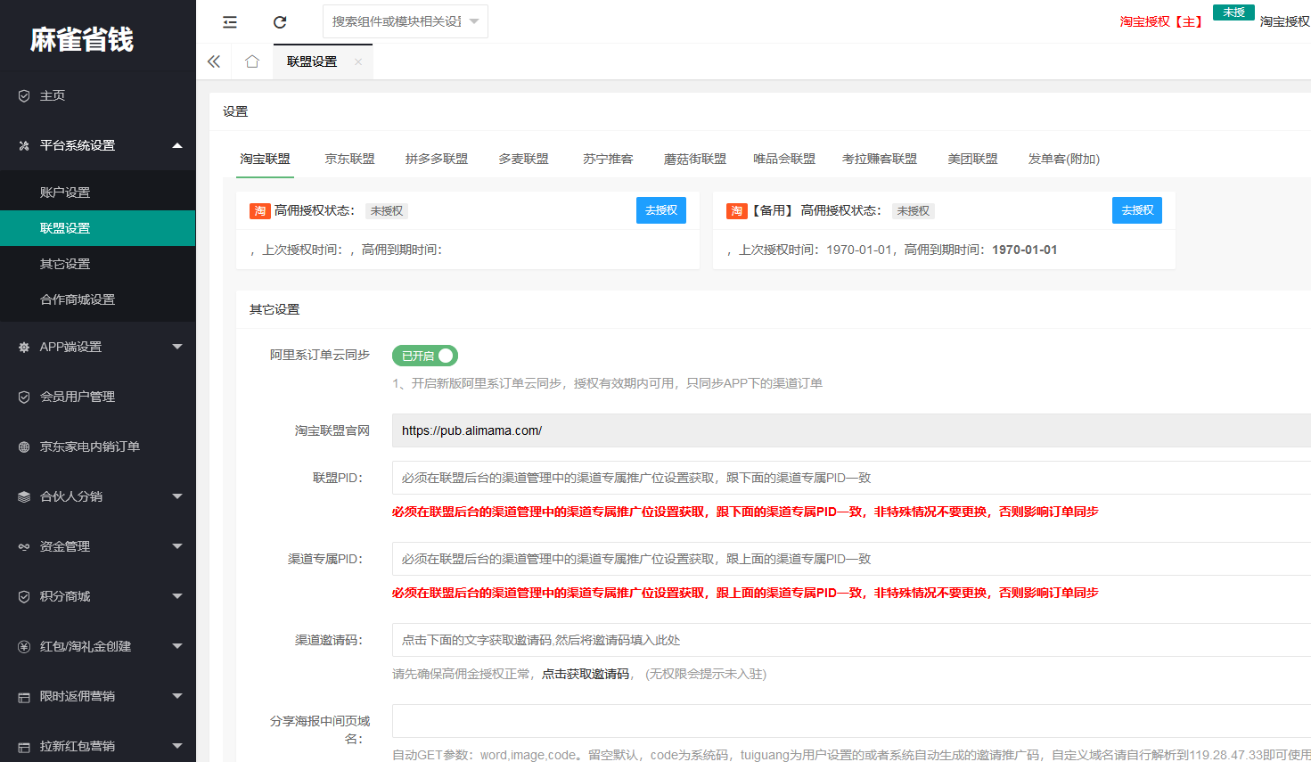The width and height of the screenshot is (1311, 762).
Task: Click the 未授权 status tag in the 【备用】 card
Action: pos(914,211)
